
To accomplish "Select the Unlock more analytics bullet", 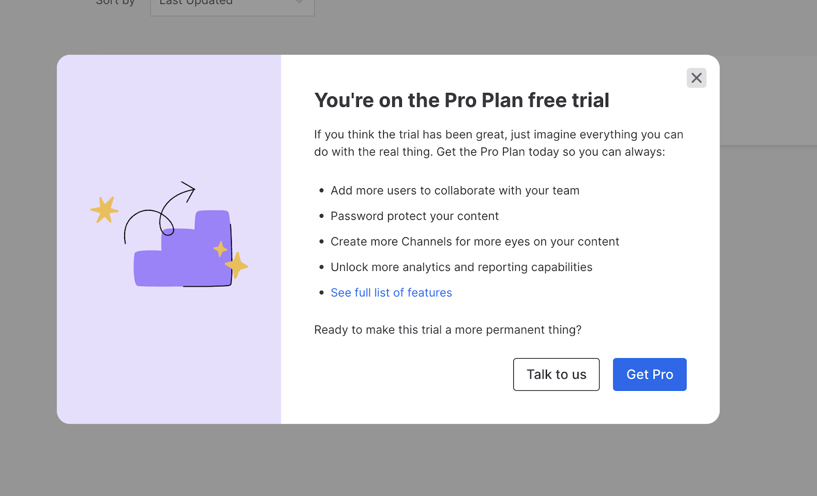I will click(462, 267).
